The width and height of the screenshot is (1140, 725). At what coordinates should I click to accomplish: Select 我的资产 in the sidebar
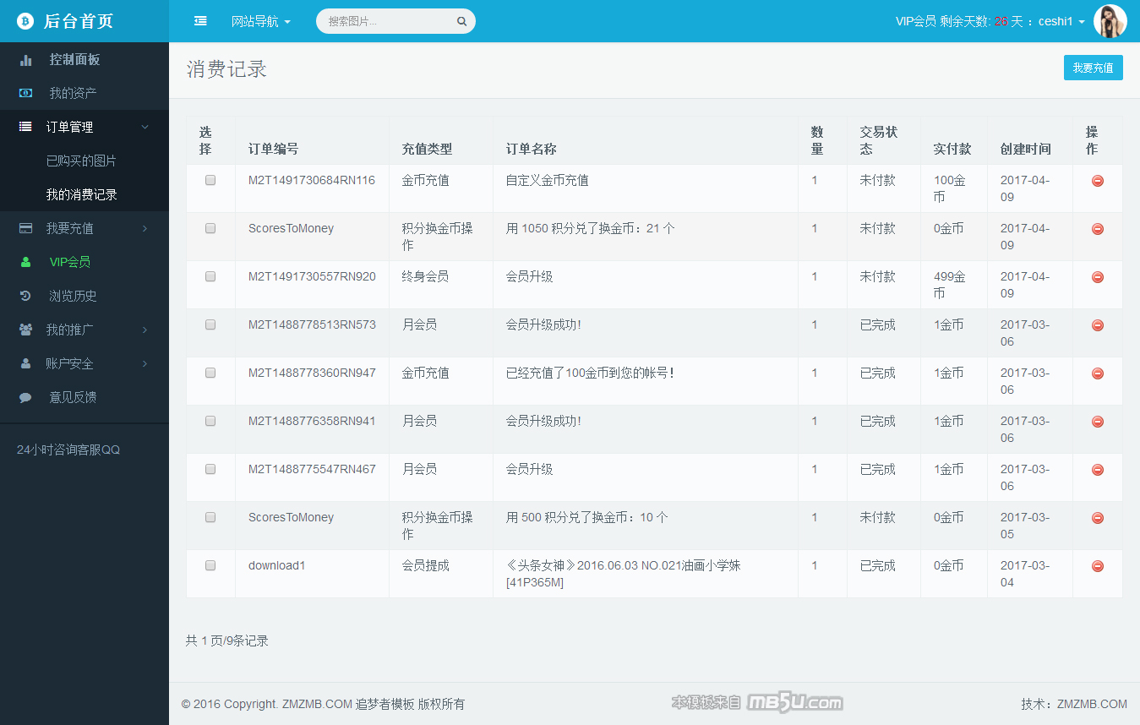coord(73,93)
